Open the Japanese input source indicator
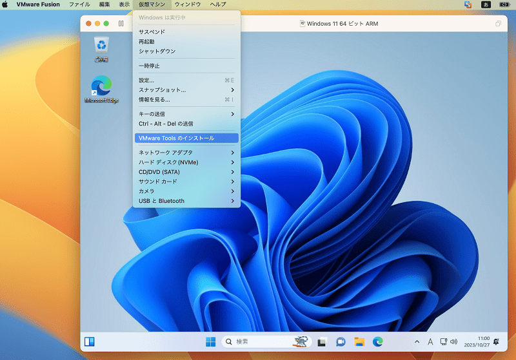 point(486,5)
